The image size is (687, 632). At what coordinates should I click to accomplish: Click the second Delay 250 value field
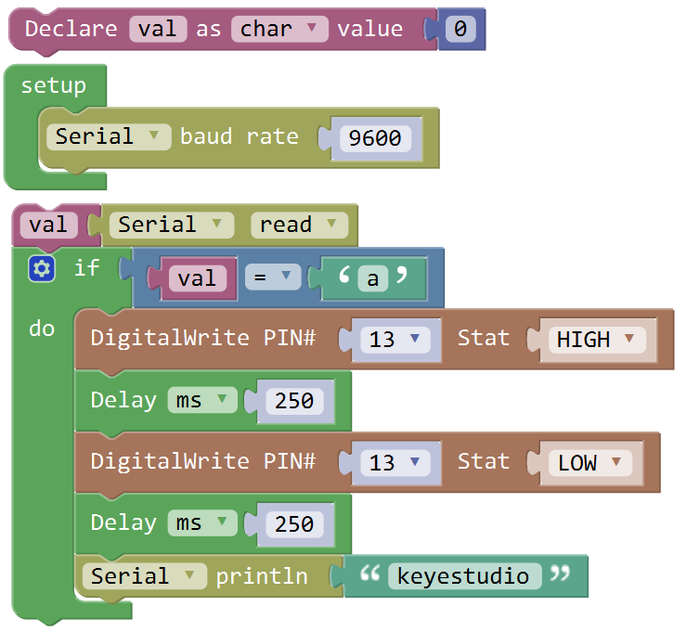coord(294,524)
